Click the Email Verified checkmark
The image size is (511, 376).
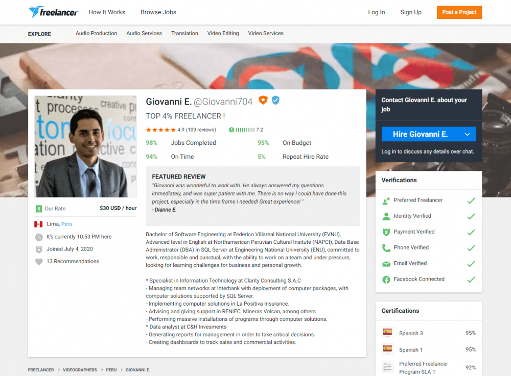click(x=471, y=264)
